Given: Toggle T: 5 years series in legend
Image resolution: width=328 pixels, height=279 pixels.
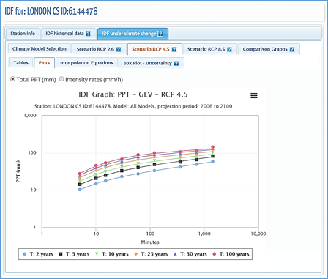Looking at the screenshot, I should (x=75, y=254).
